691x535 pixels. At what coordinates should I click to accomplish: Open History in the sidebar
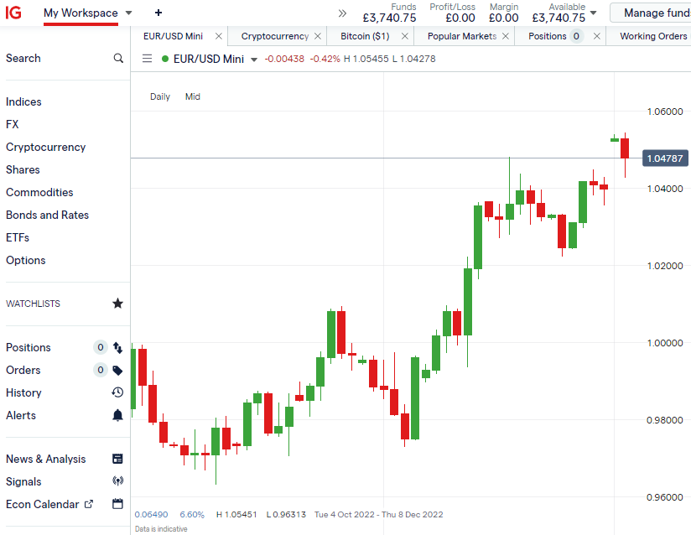pos(23,392)
